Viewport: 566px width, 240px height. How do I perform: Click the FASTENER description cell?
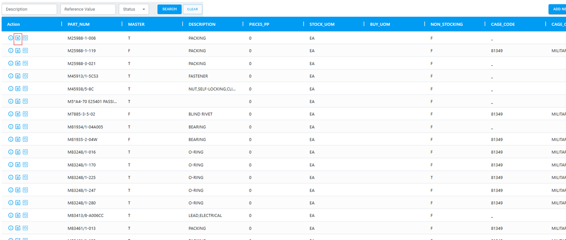[198, 76]
